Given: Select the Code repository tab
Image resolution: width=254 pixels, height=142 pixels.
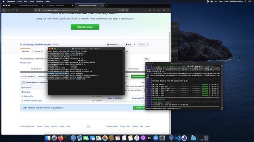Looking at the screenshot, I should coord(25,51).
